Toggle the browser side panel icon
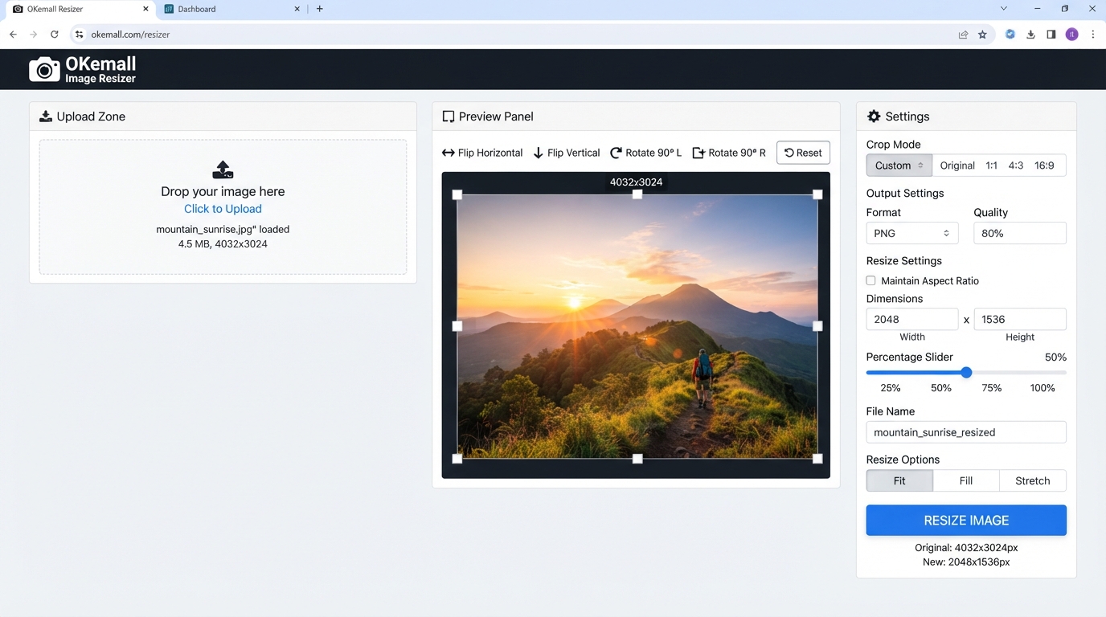Viewport: 1106px width, 617px height. [x=1051, y=35]
